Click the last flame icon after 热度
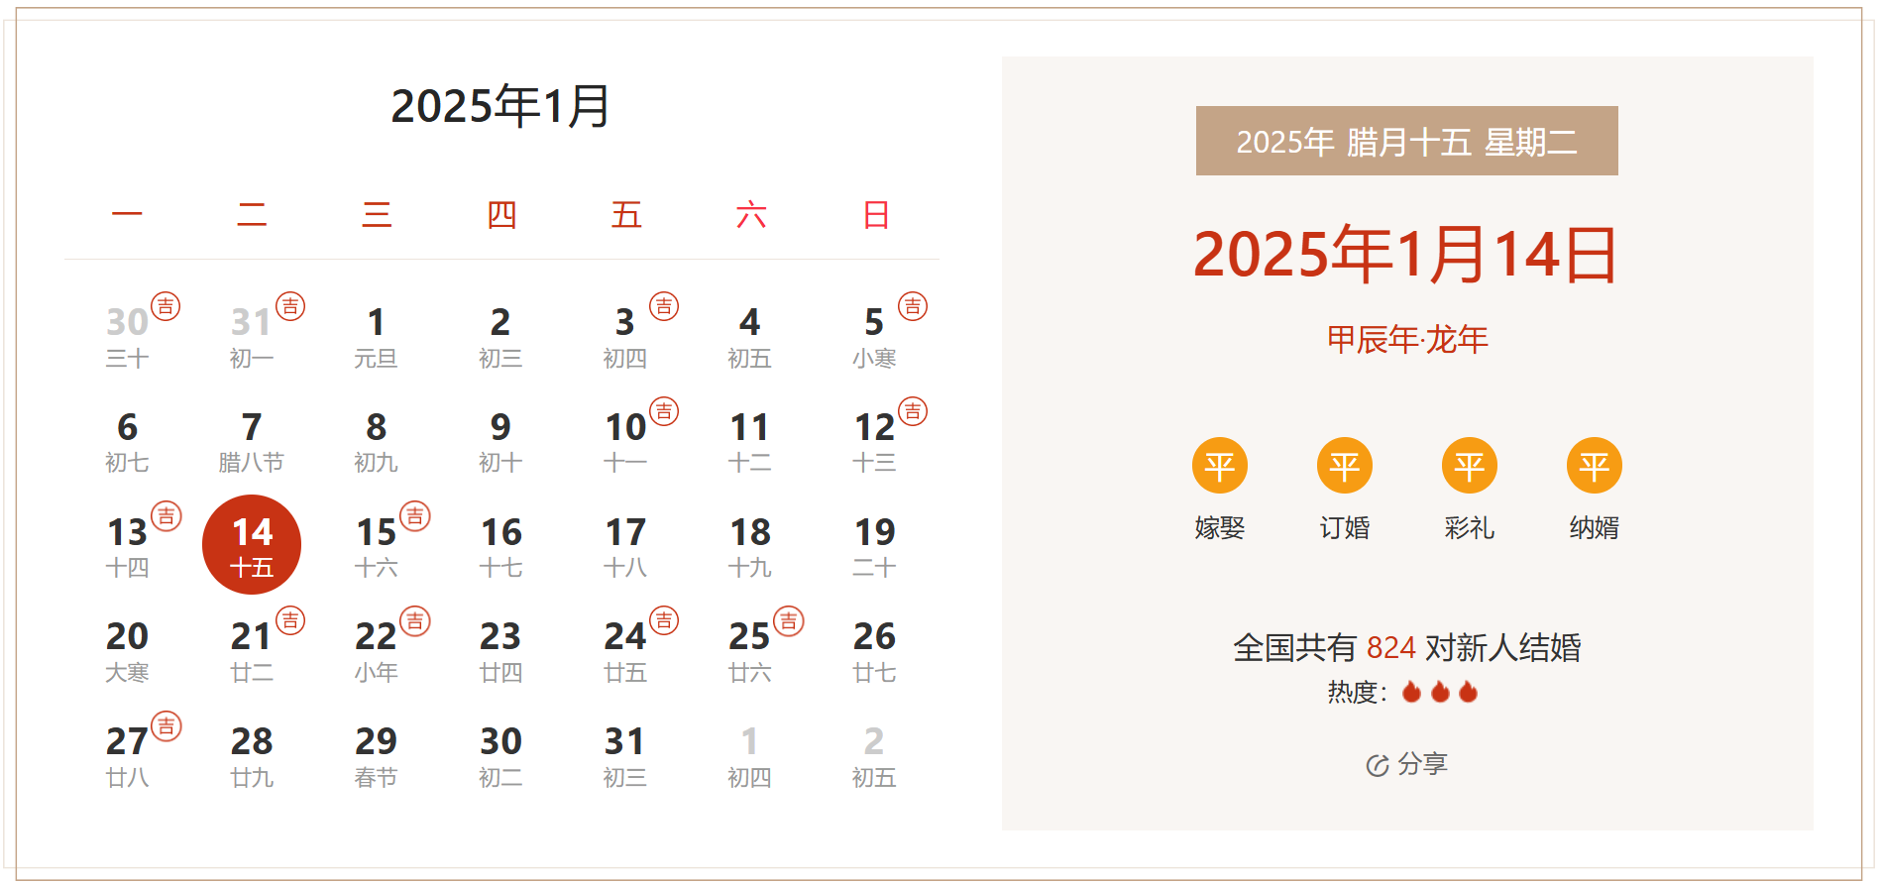 pos(1469,692)
